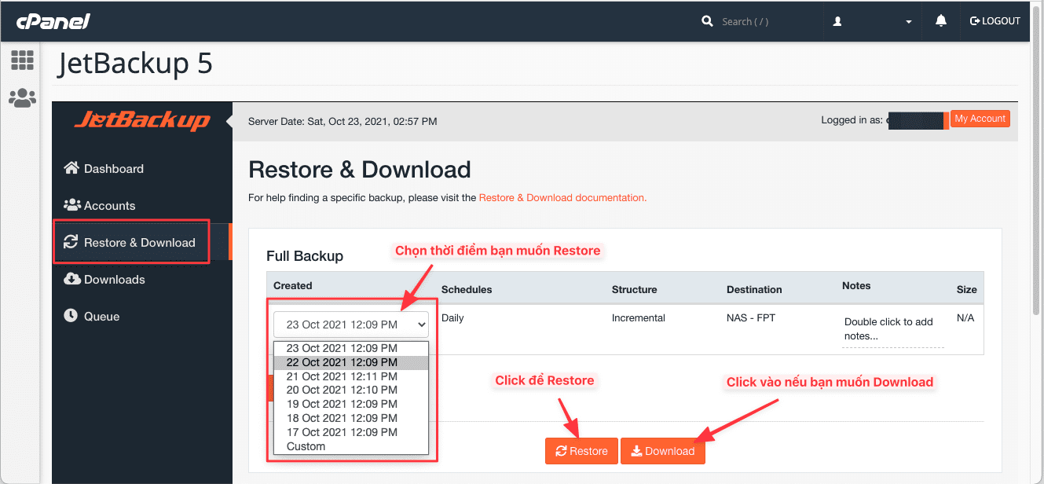This screenshot has height=484, width=1044.
Task: Pick the Custom option in date list
Action: pyautogui.click(x=306, y=446)
